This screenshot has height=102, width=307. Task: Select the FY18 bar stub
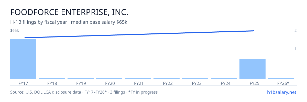(x=52, y=78)
